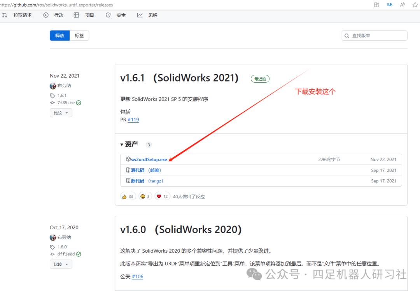This screenshot has width=420, height=291.
Task: Click the table icon beside 项目
Action: click(76, 15)
